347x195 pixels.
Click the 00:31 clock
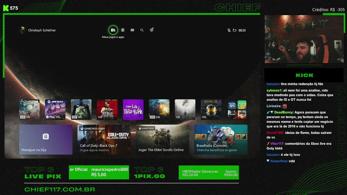(x=242, y=30)
